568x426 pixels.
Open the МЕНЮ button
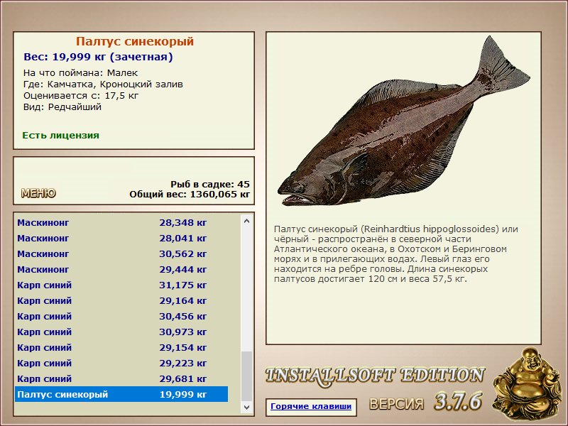point(38,193)
